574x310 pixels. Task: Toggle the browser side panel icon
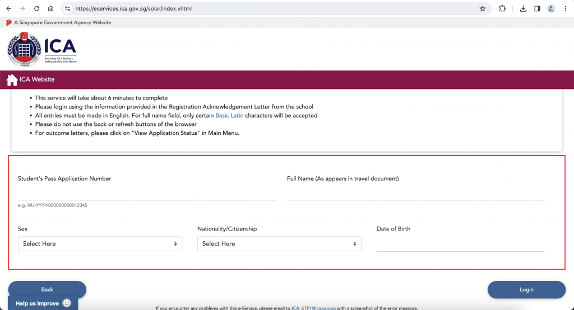tap(537, 9)
